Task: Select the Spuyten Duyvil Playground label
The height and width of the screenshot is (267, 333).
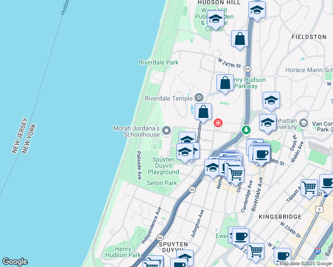Action: coord(163,166)
